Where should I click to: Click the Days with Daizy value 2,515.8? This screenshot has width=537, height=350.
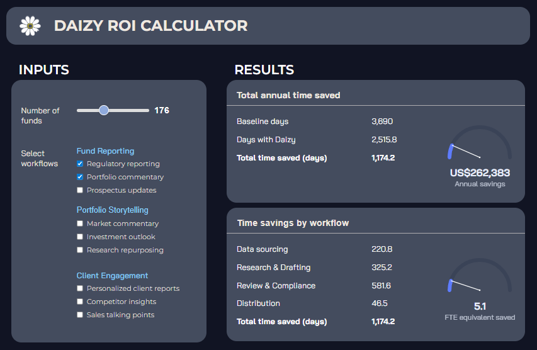tap(384, 139)
